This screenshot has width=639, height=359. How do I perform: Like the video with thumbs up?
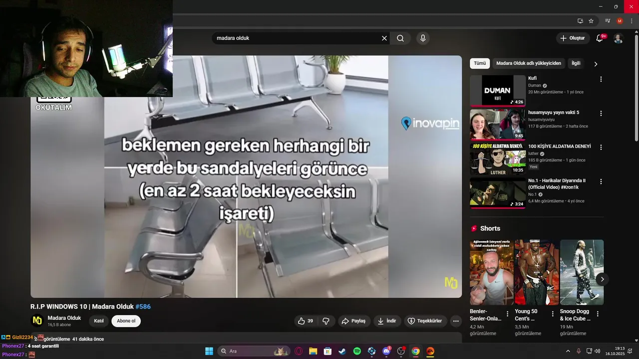pyautogui.click(x=306, y=321)
